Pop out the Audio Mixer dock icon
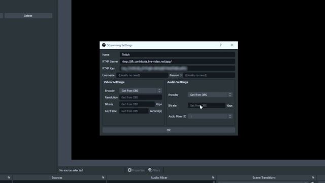Image resolution: width=325 pixels, height=183 pixels. pyautogui.click(x=213, y=177)
